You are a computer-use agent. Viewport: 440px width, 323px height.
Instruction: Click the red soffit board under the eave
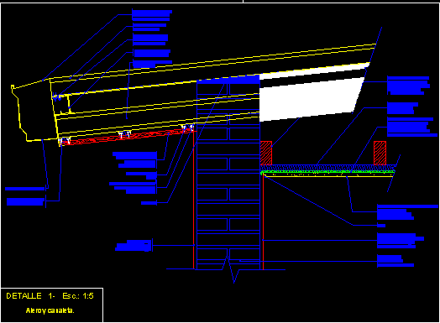coord(128,137)
